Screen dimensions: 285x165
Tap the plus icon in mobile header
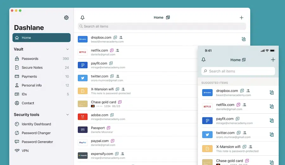273,60
